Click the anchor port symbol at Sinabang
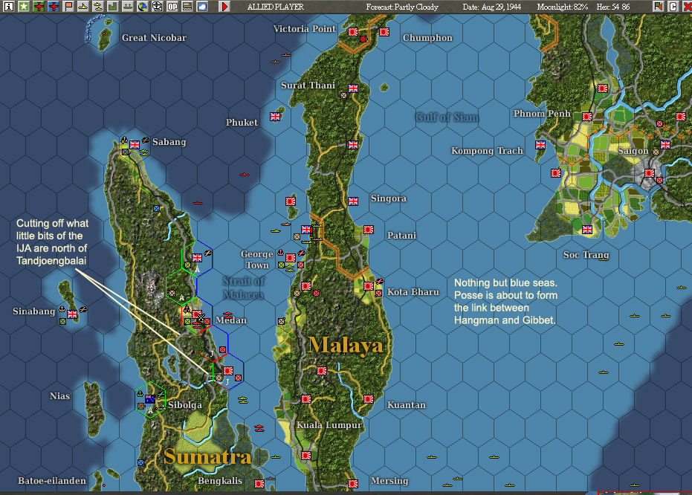The width and height of the screenshot is (692, 495). (62, 309)
